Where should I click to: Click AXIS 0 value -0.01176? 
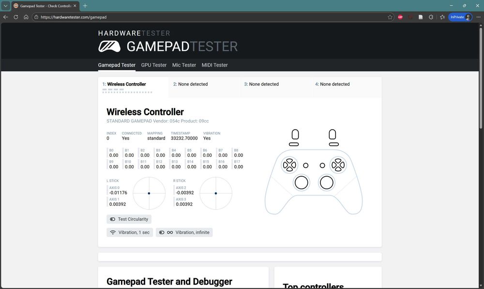click(118, 193)
